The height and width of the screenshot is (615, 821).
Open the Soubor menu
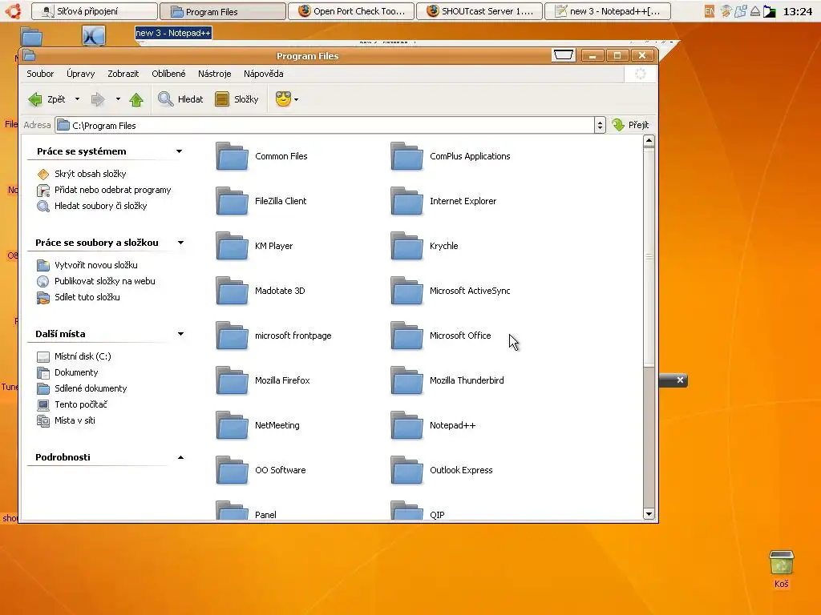(40, 74)
